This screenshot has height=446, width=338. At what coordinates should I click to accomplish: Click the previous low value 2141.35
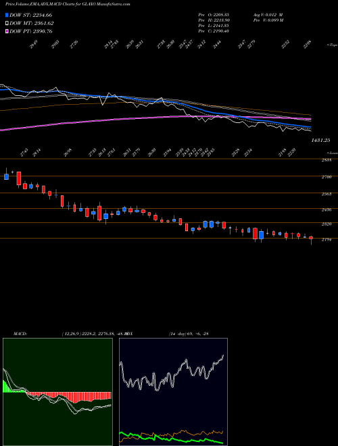[x=220, y=26]
